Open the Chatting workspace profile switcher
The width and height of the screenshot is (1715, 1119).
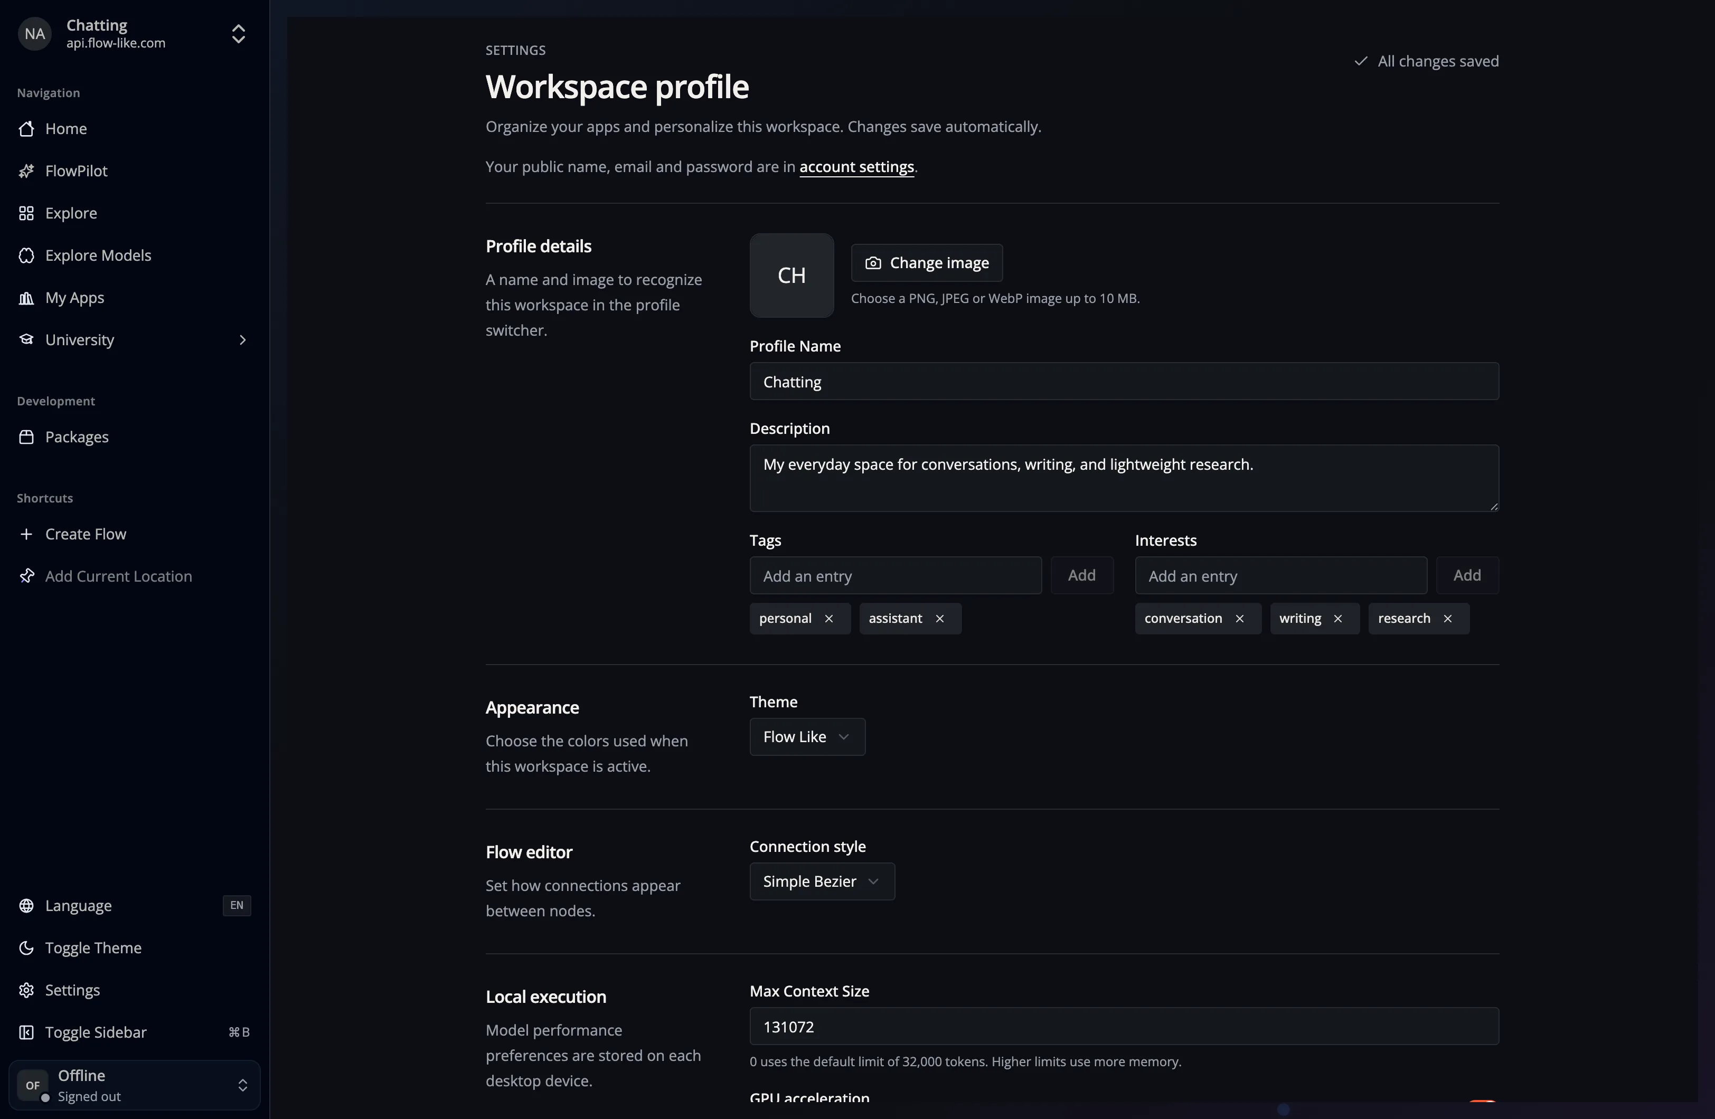135,34
